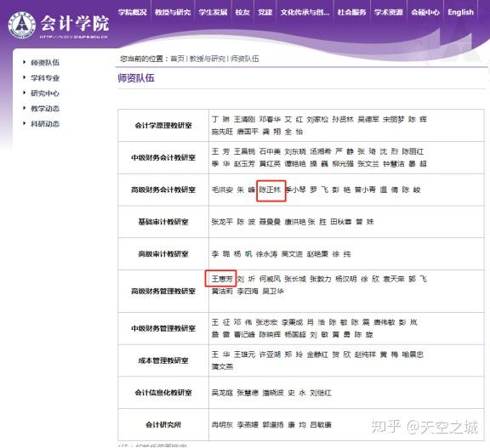This screenshot has height=448, width=490.
Task: Open teacher 王惠芳's profile
Action: (x=222, y=279)
